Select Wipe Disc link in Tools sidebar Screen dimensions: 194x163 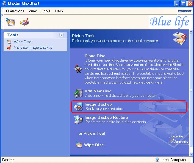(x=23, y=42)
